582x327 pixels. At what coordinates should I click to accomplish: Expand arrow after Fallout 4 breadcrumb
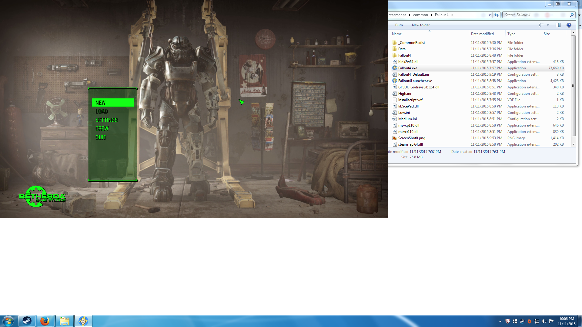(452, 15)
